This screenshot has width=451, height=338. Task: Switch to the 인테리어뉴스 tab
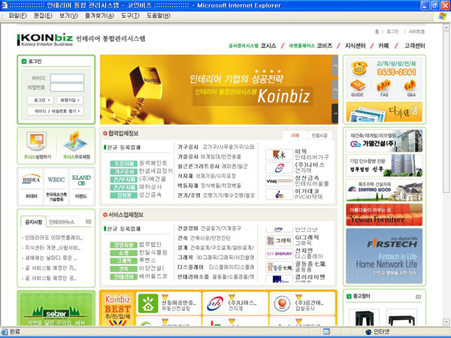click(x=62, y=222)
